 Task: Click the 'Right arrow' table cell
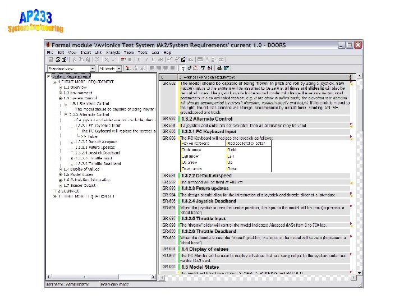[203, 150]
